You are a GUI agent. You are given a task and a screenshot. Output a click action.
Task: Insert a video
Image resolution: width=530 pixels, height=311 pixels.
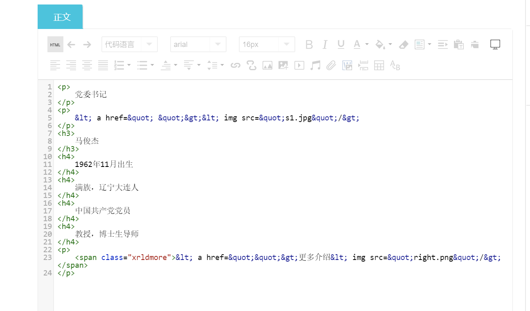pyautogui.click(x=299, y=65)
